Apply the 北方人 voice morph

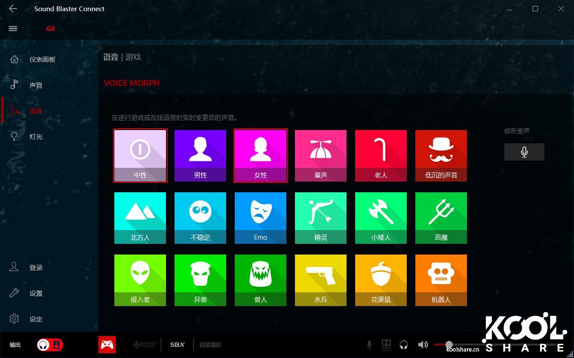tap(140, 218)
